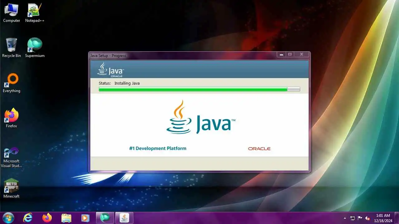This screenshot has width=399, height=224.
Task: Click the Java logo in the header banner
Action: click(110, 70)
